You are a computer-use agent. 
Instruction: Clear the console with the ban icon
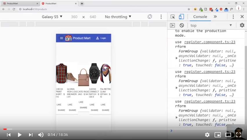pyautogui.click(x=182, y=26)
